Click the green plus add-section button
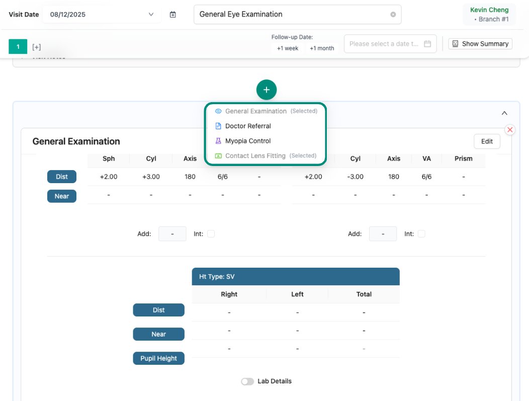 coord(267,90)
